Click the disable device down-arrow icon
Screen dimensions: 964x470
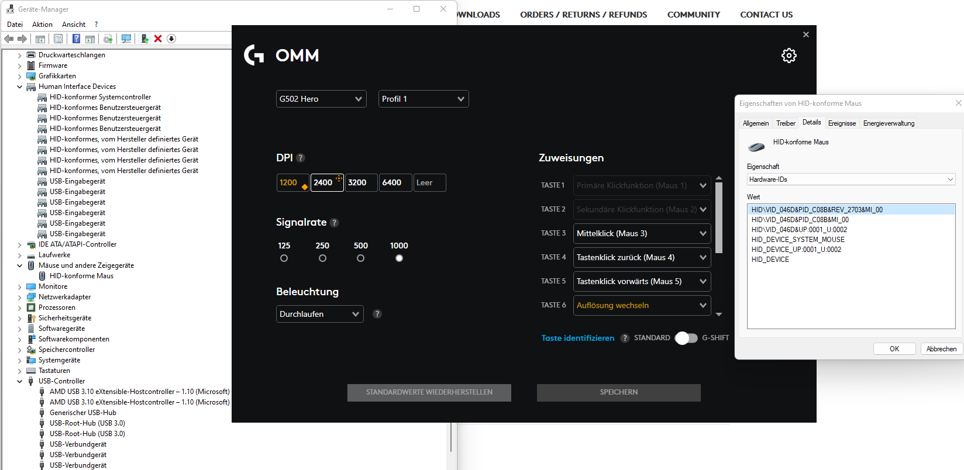coord(171,39)
